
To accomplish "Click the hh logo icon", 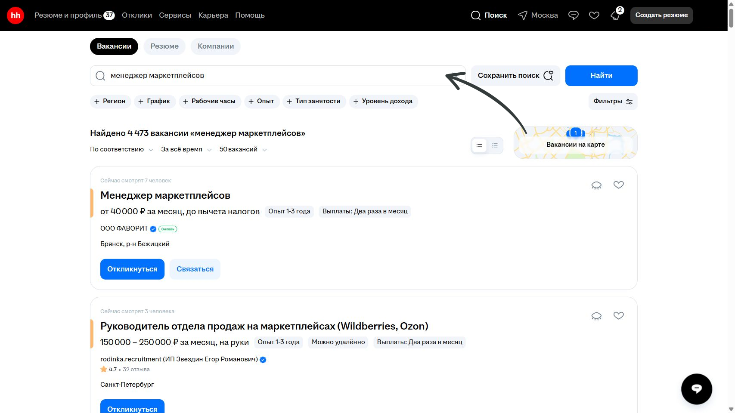I will (x=16, y=15).
